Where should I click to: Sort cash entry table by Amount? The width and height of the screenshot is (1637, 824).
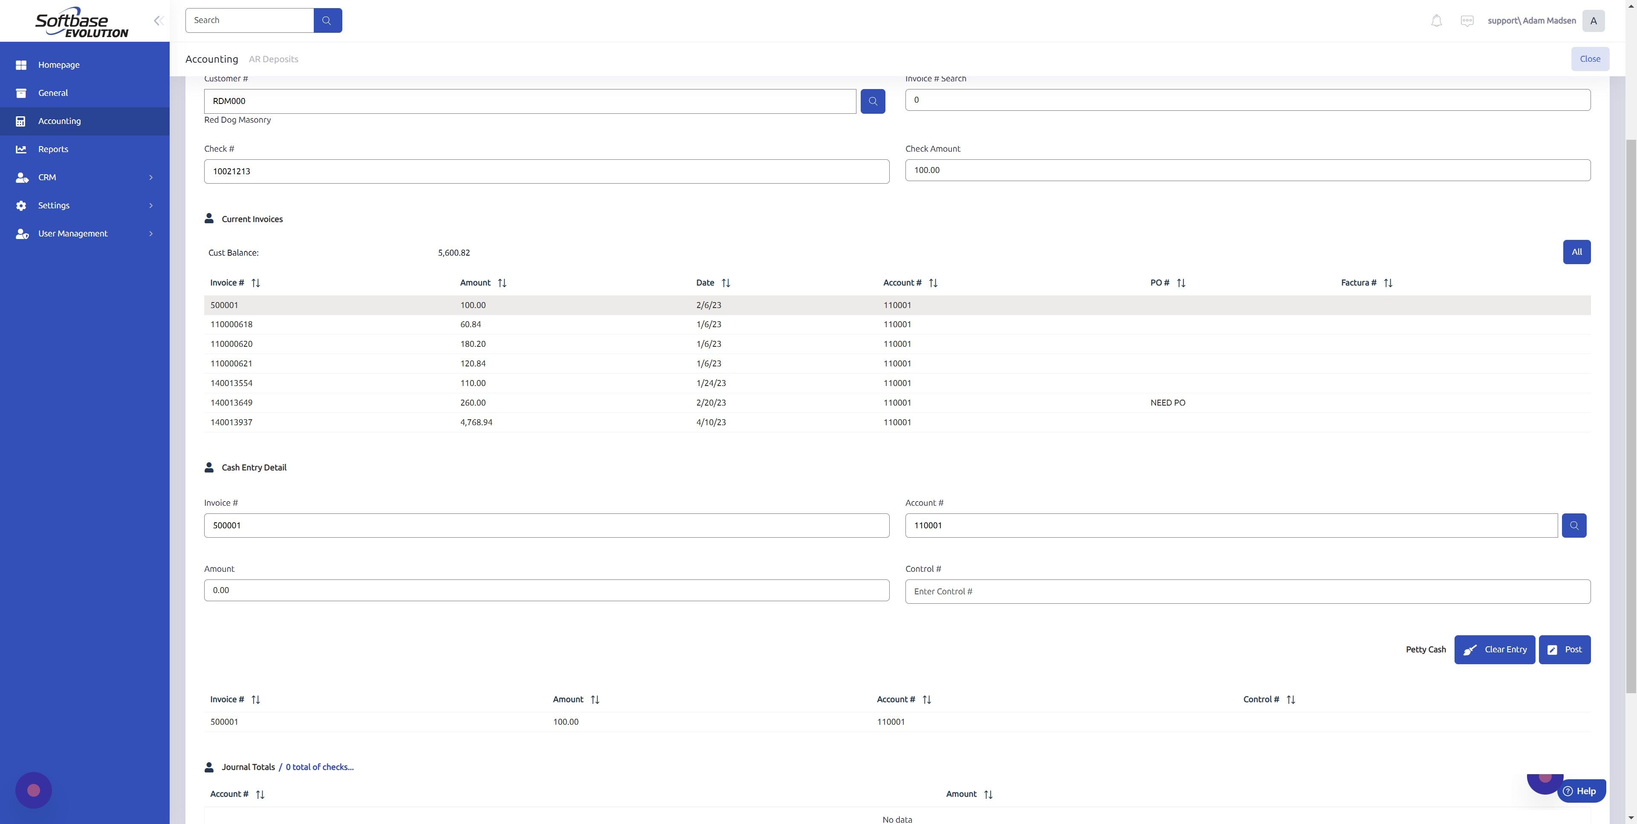(x=594, y=700)
